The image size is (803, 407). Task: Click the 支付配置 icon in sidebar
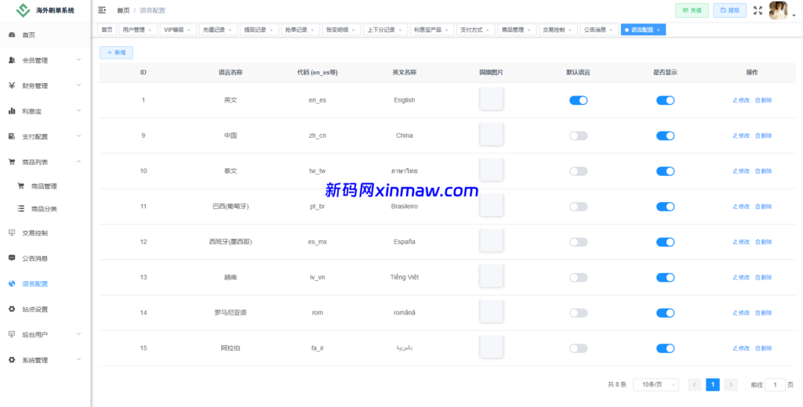12,136
